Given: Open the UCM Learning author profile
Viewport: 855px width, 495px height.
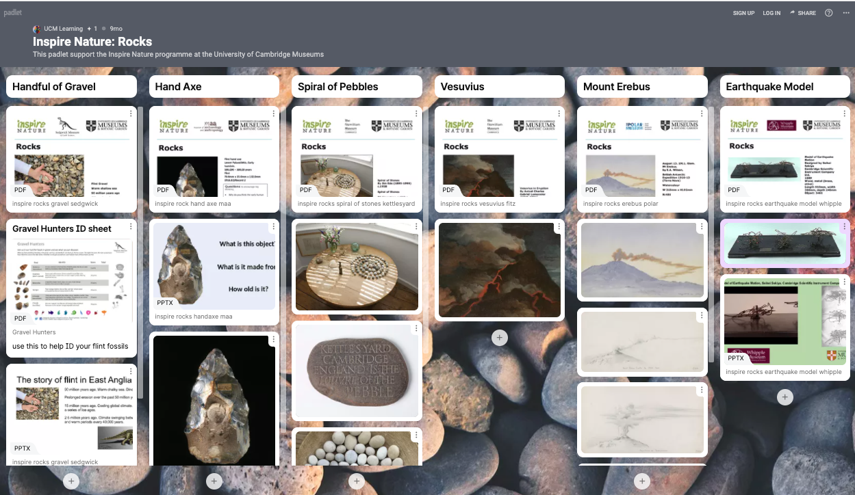Looking at the screenshot, I should 63,29.
